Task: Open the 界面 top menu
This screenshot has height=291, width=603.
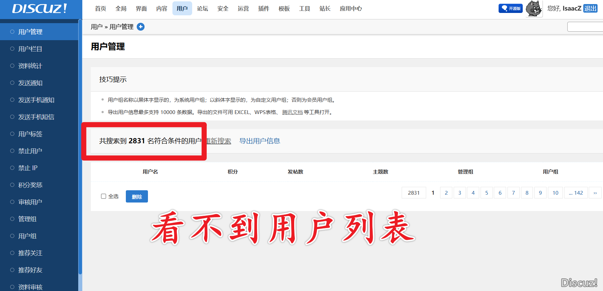Action: (141, 9)
